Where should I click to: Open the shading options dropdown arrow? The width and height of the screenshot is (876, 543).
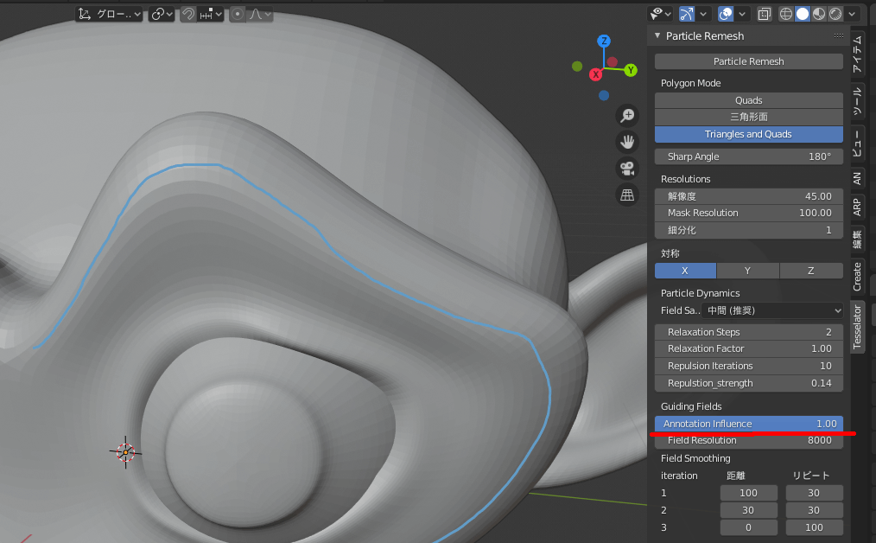852,14
